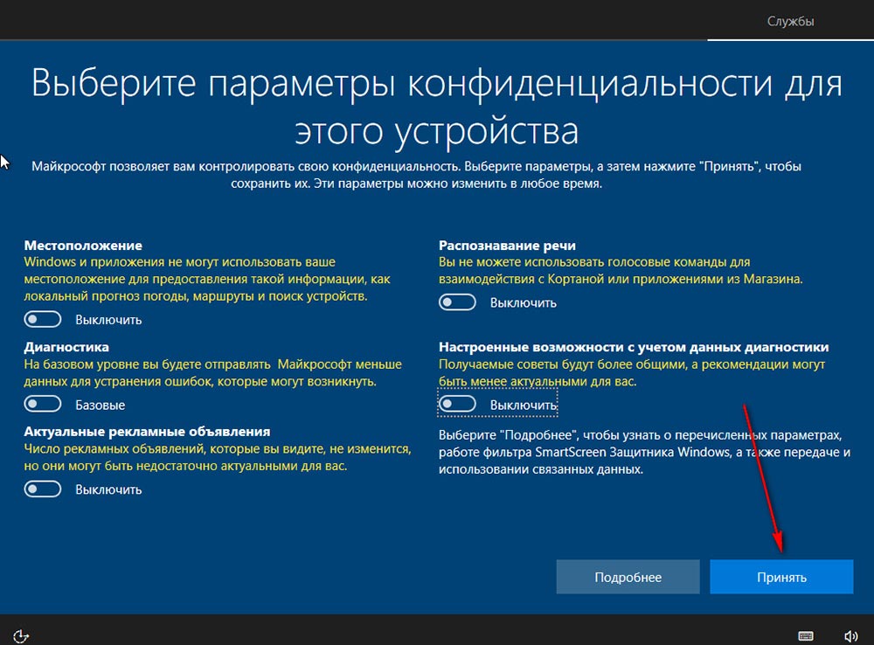Click the SmartScreen Защитника Windows description text
This screenshot has width=874, height=645.
(x=644, y=452)
